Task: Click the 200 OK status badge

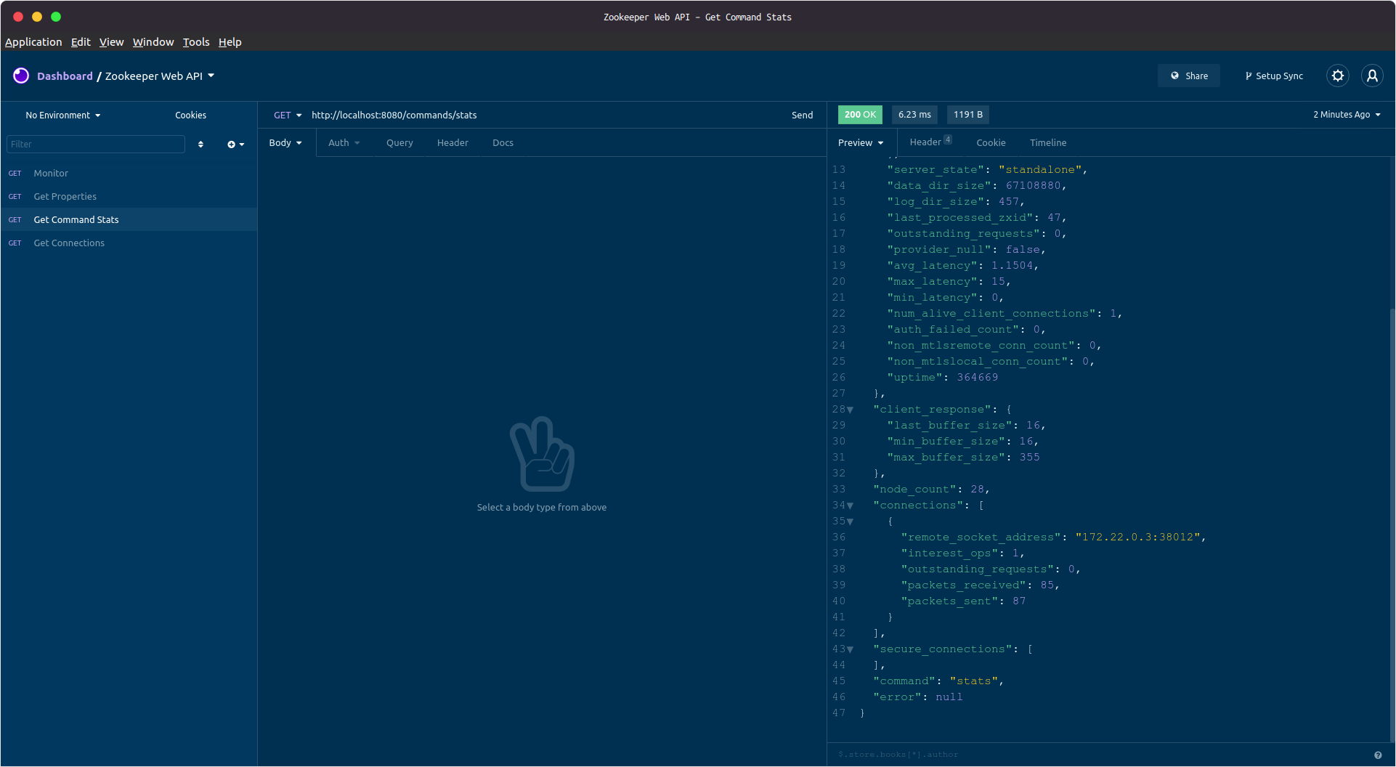Action: pos(860,115)
